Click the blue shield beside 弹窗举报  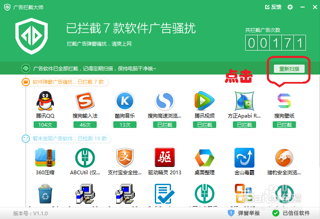pos(231,213)
